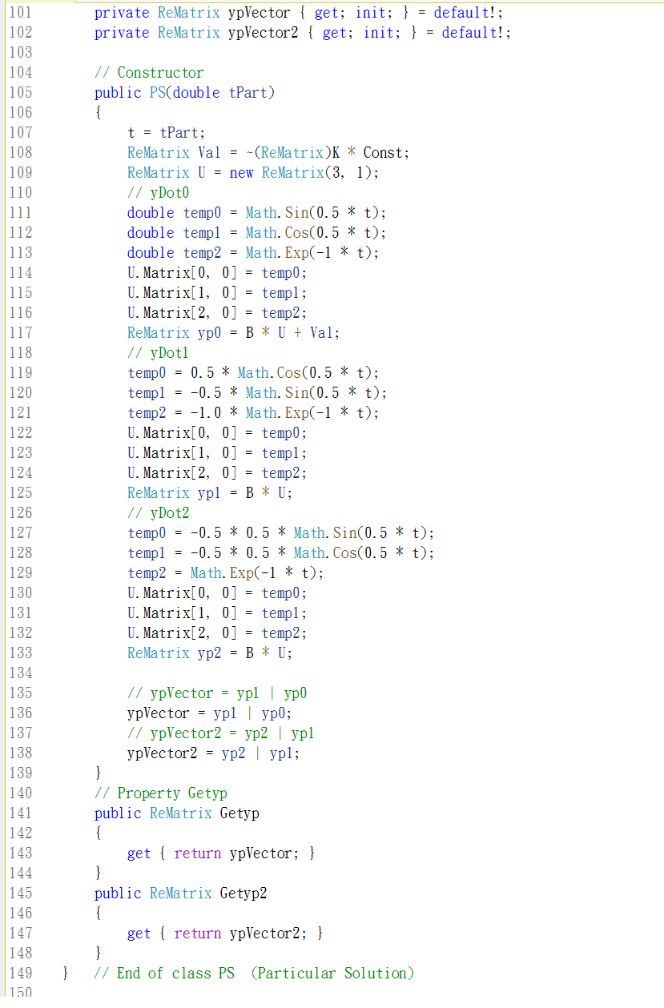The image size is (664, 1008).
Task: Click 'tPart' parameter in constructor signature
Action: (x=249, y=93)
